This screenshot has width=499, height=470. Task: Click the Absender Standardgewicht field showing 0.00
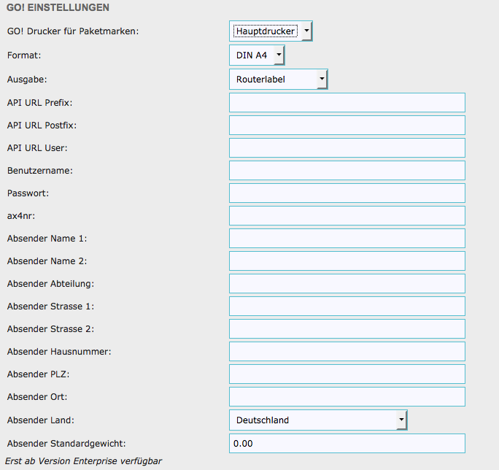347,444
